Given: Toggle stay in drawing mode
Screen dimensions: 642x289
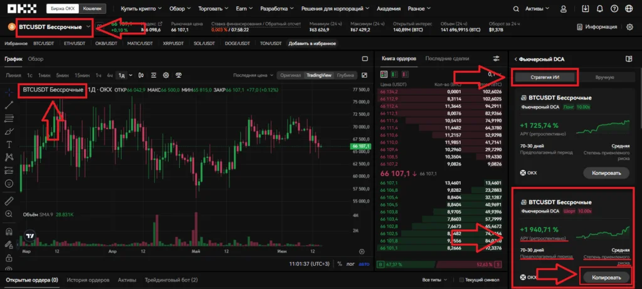Looking at the screenshot, I should [9, 244].
